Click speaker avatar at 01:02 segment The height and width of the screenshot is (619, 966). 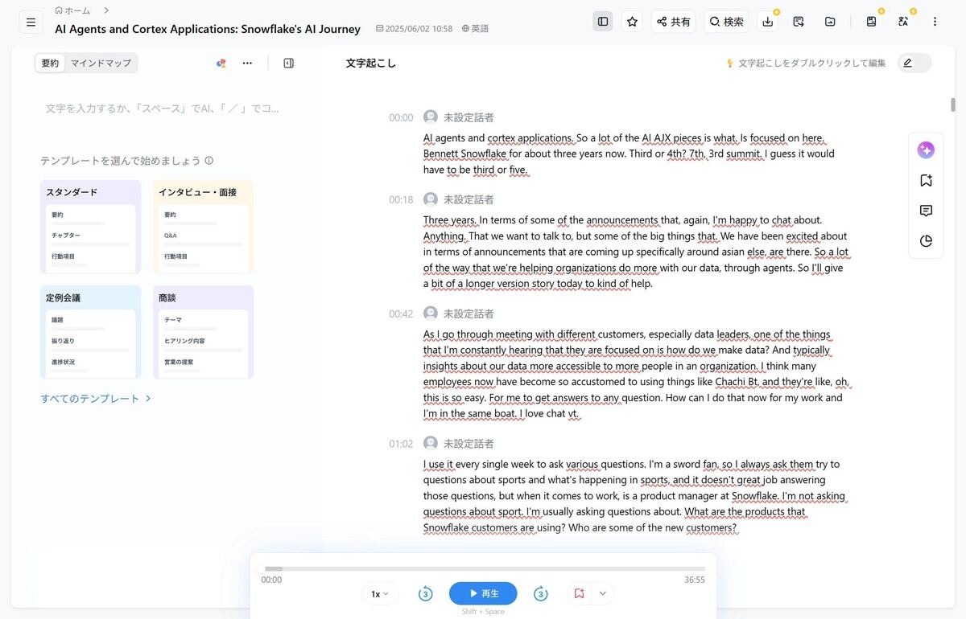click(431, 444)
